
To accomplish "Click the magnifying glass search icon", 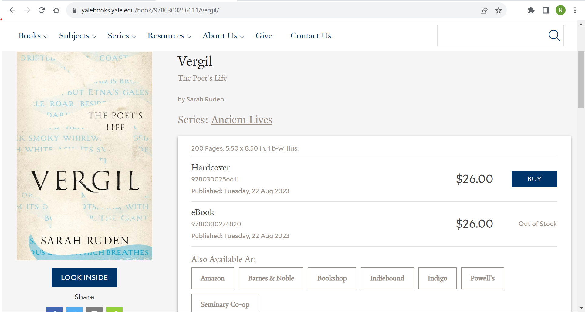I will click(x=554, y=36).
